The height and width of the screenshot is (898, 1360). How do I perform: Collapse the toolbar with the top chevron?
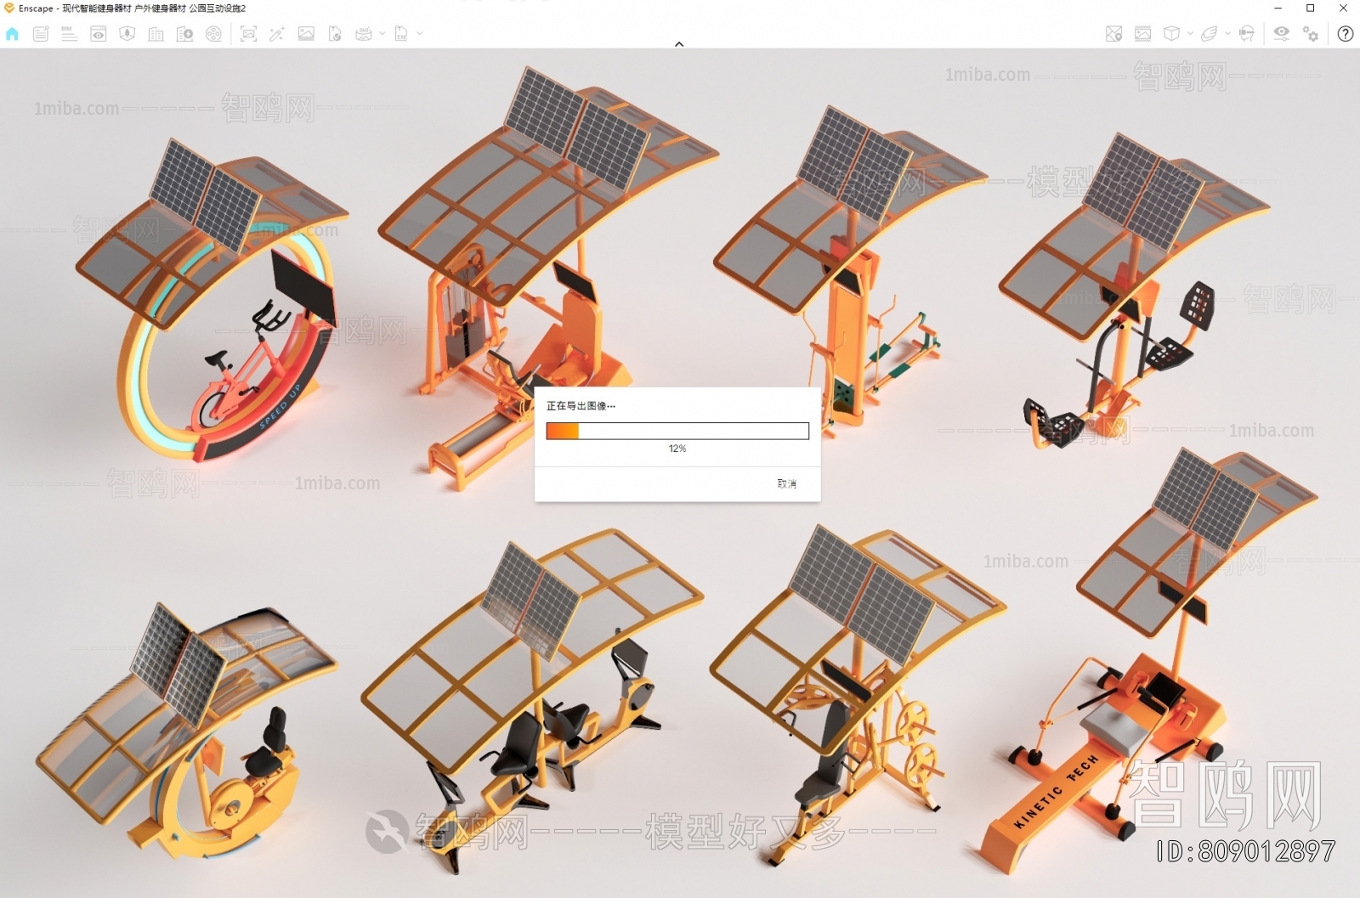click(x=679, y=44)
